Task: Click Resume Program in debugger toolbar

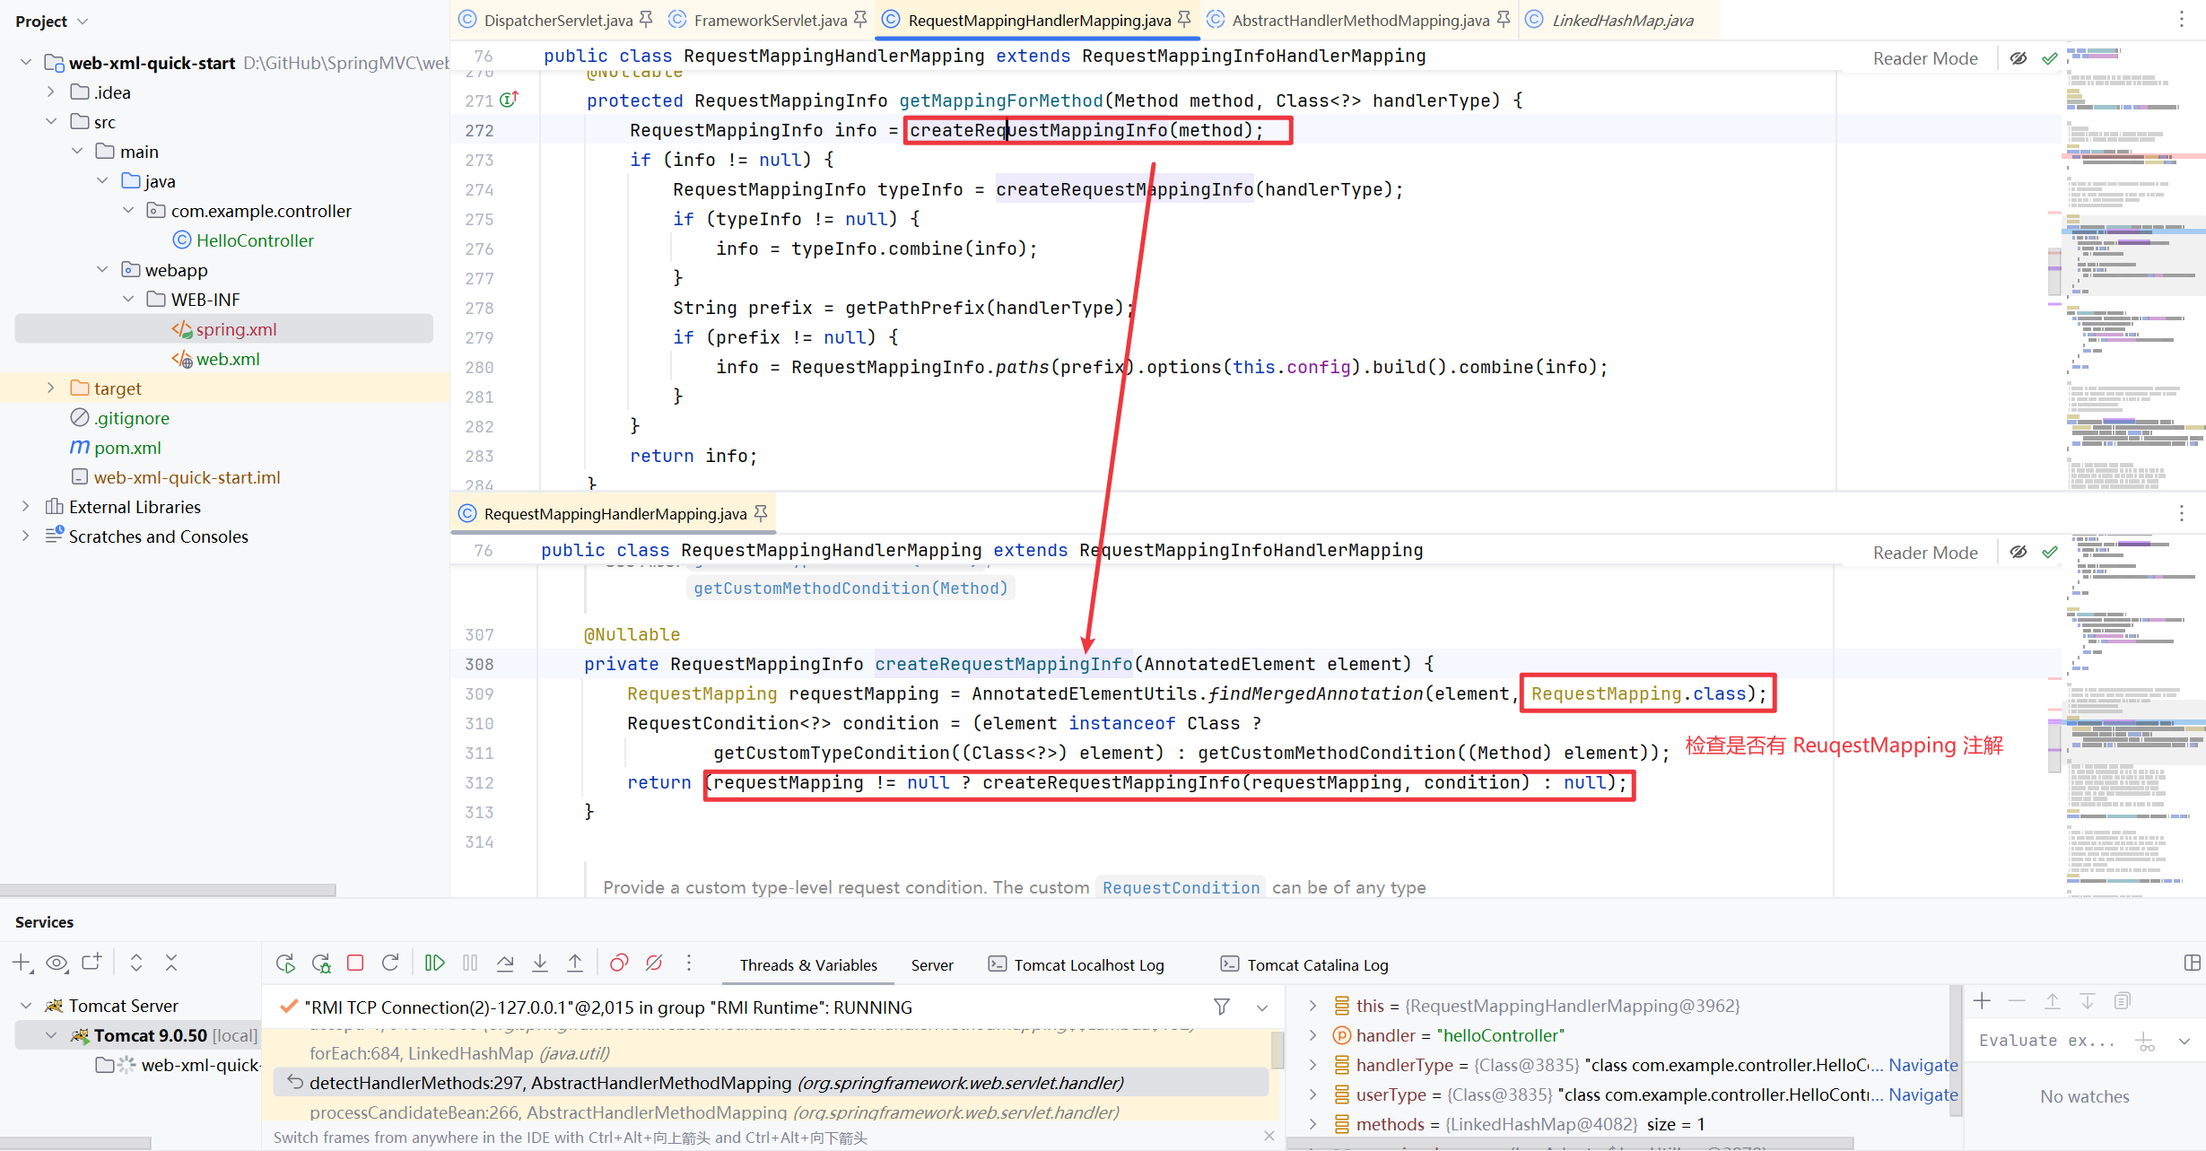Action: [434, 963]
